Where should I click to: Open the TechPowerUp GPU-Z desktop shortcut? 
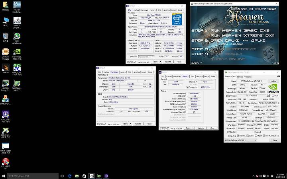coord(17,85)
